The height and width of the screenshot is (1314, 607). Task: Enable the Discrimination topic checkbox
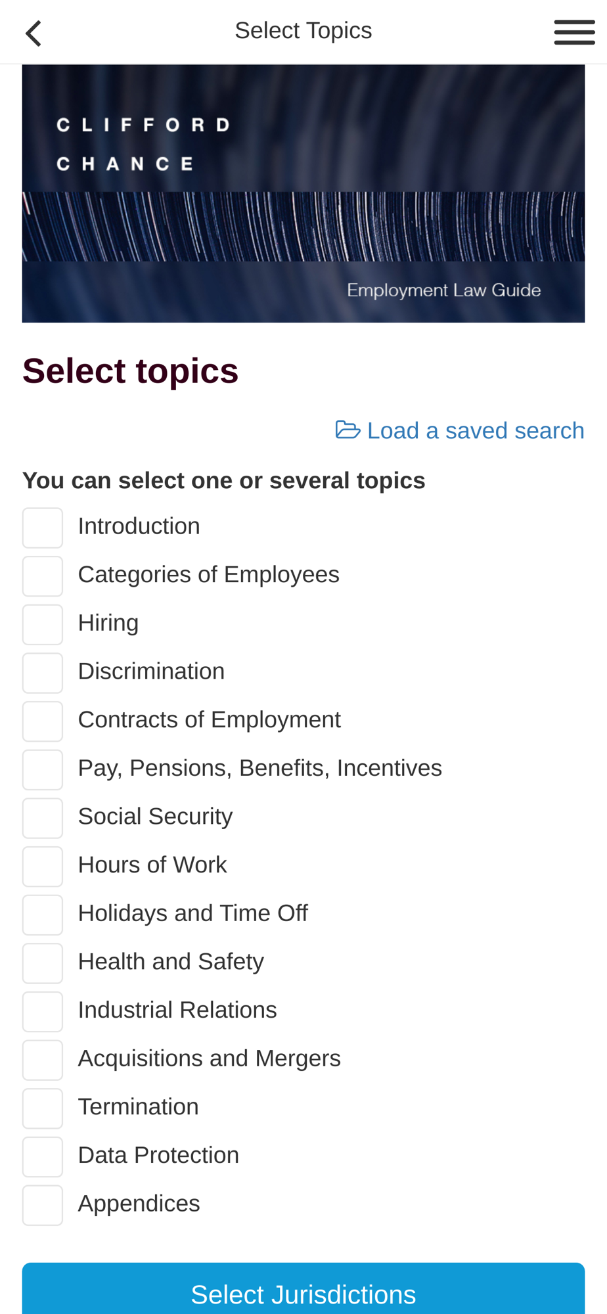coord(43,673)
